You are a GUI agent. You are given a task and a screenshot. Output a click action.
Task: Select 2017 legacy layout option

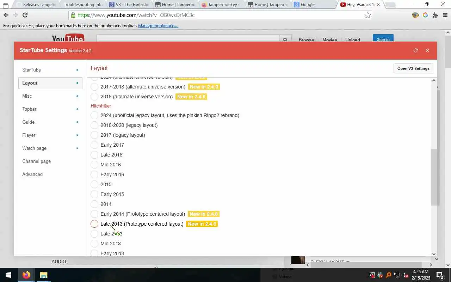pos(94,135)
